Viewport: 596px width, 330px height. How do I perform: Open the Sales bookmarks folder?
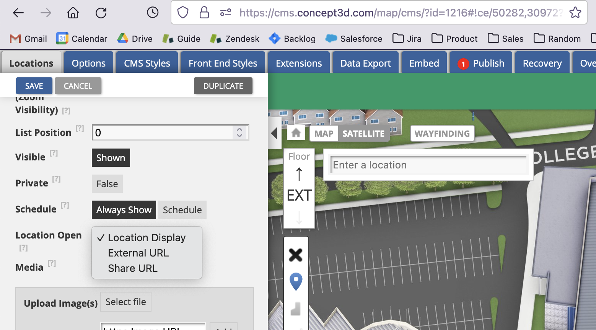[x=506, y=39]
